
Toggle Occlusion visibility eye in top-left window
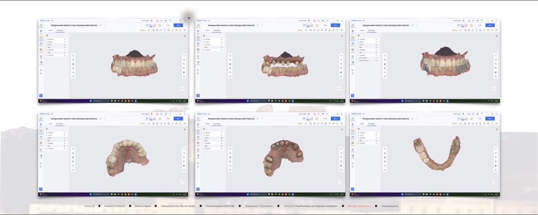[x=65, y=55]
